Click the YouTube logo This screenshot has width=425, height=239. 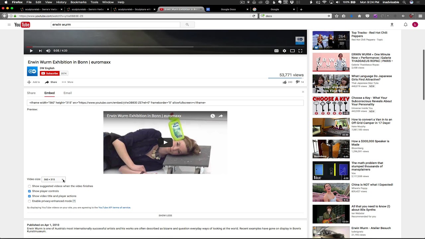click(22, 25)
